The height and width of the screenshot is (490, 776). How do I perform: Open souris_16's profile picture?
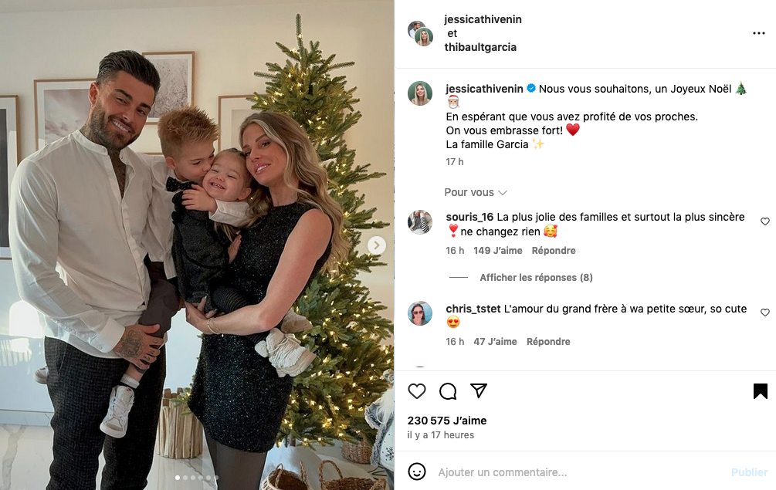[x=420, y=222]
